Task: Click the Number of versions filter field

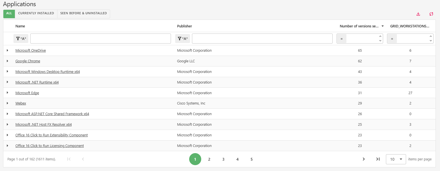Action: 362,39
